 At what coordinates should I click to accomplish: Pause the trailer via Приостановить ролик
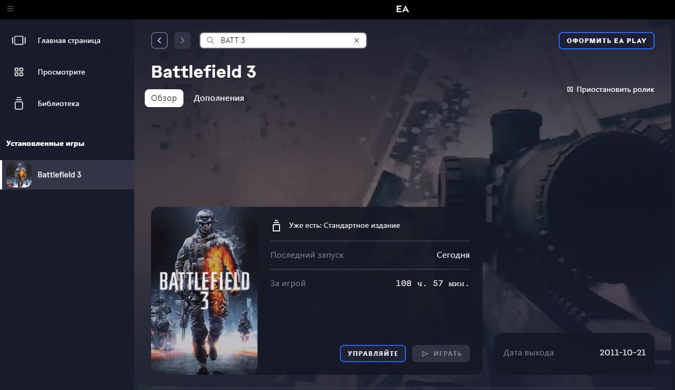(610, 90)
